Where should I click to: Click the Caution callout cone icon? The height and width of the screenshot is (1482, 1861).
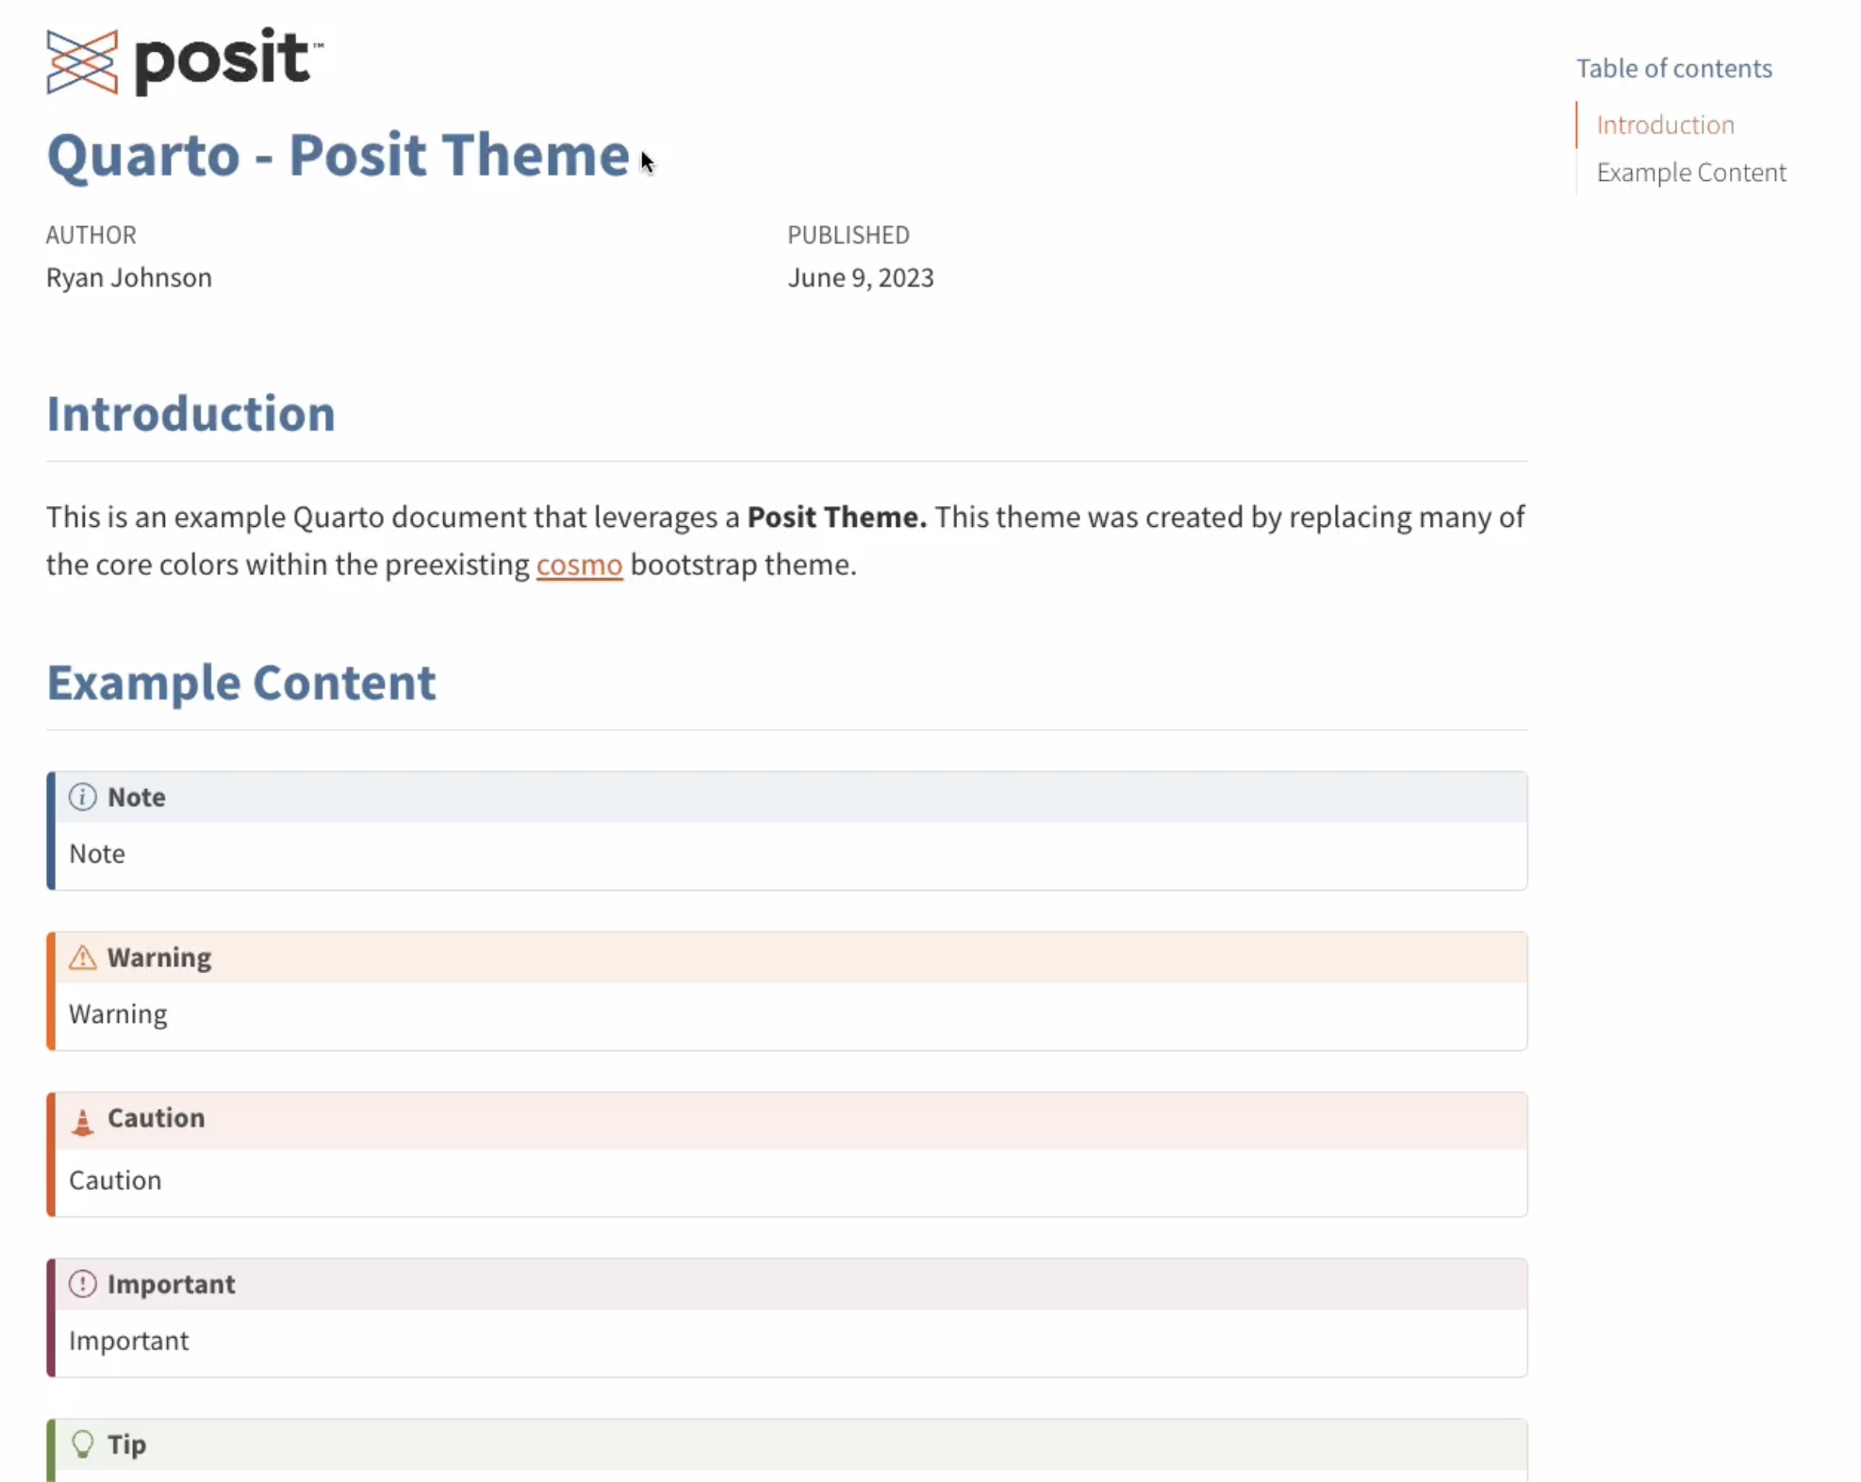pyautogui.click(x=82, y=1122)
